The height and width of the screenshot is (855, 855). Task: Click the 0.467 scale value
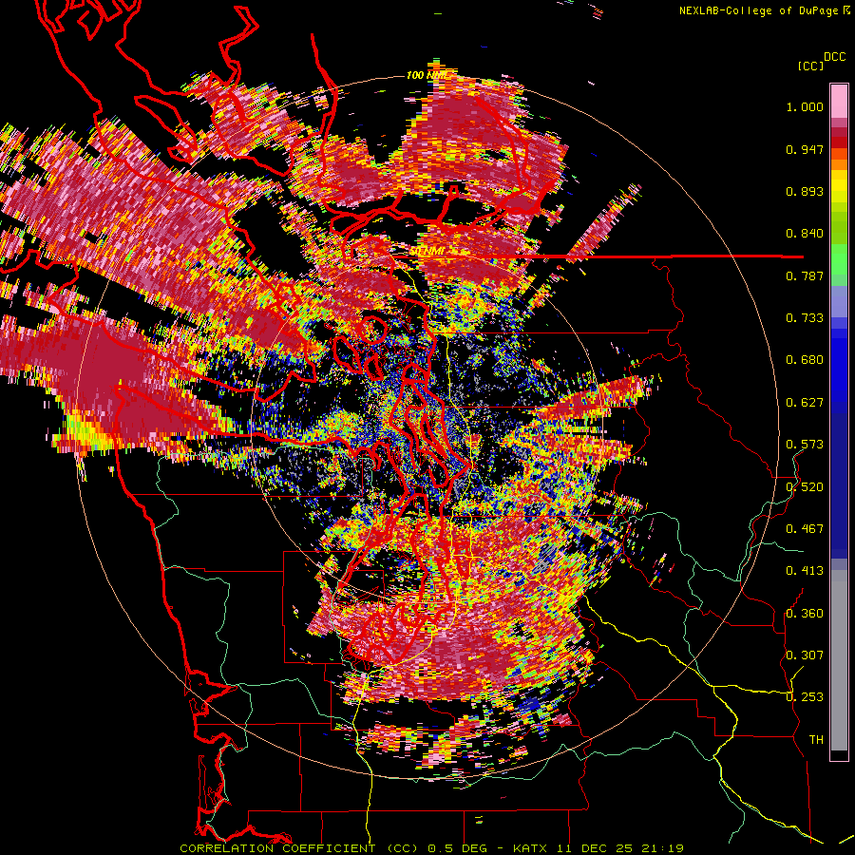click(x=805, y=528)
